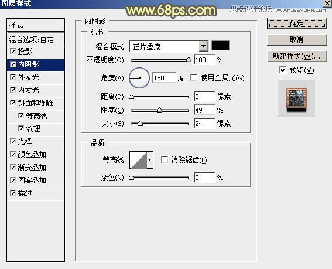Click the choke field showing 49

point(204,110)
